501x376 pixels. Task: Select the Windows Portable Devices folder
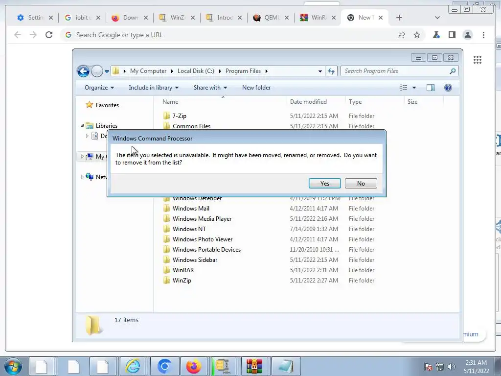206,249
